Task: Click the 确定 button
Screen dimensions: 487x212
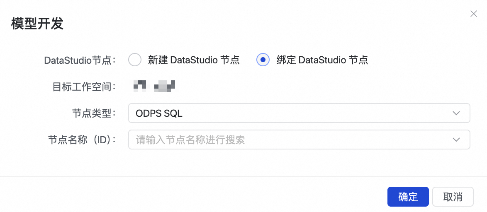Action: [408, 197]
